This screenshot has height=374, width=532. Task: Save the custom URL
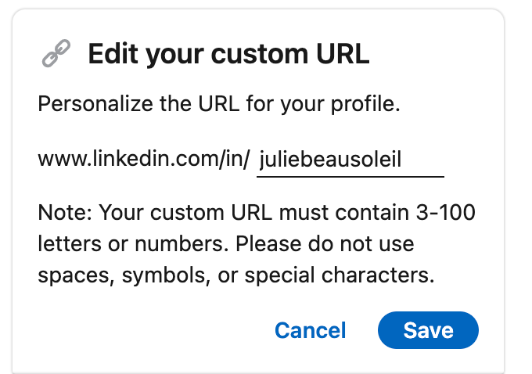coord(428,330)
